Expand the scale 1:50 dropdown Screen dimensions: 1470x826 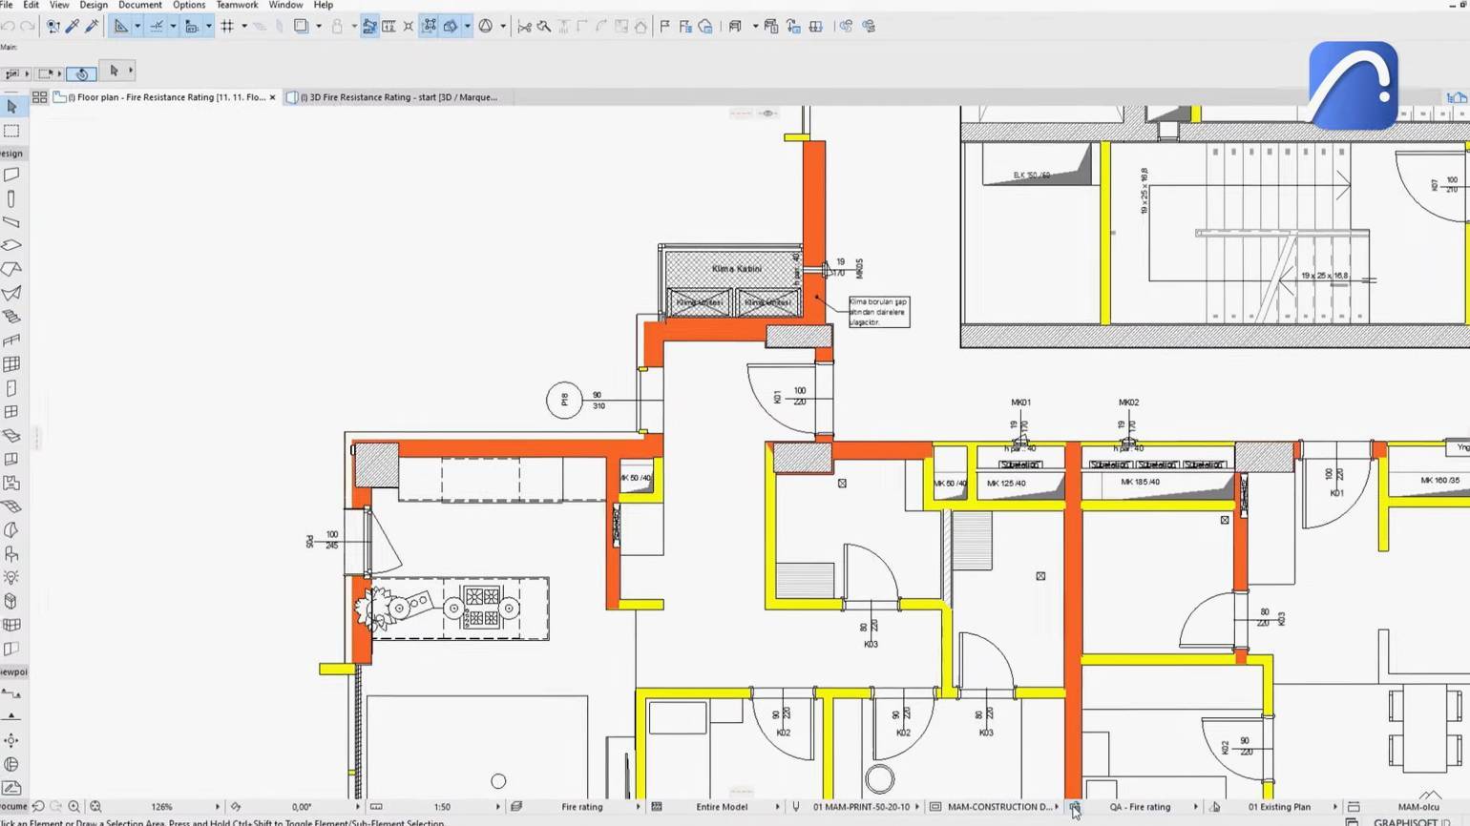[x=497, y=807]
